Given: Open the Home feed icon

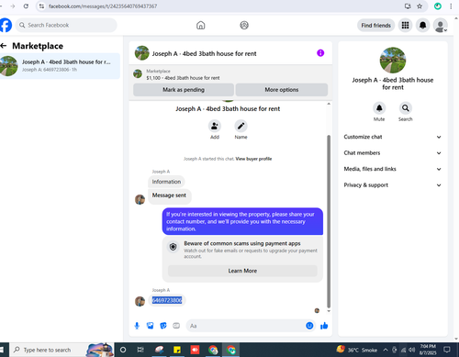Looking at the screenshot, I should pyautogui.click(x=201, y=25).
